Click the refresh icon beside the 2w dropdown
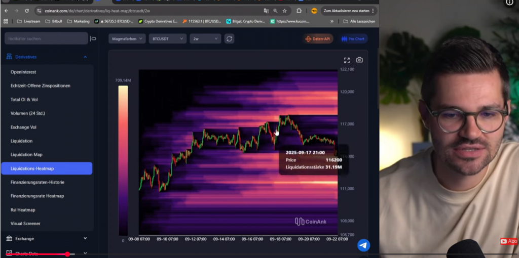The width and height of the screenshot is (519, 258). pyautogui.click(x=229, y=39)
